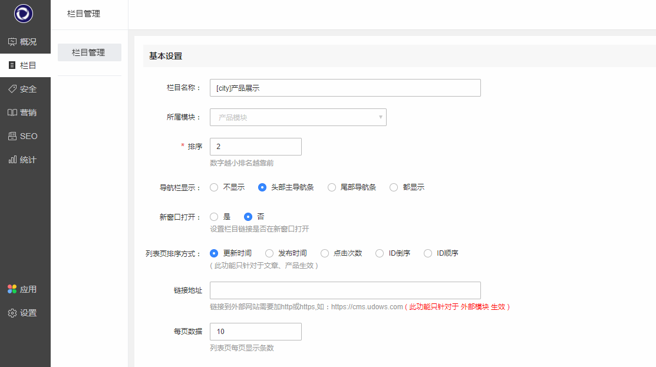The width and height of the screenshot is (656, 367).
Task: Click the 栏目 column list icon
Action: pyautogui.click(x=12, y=65)
